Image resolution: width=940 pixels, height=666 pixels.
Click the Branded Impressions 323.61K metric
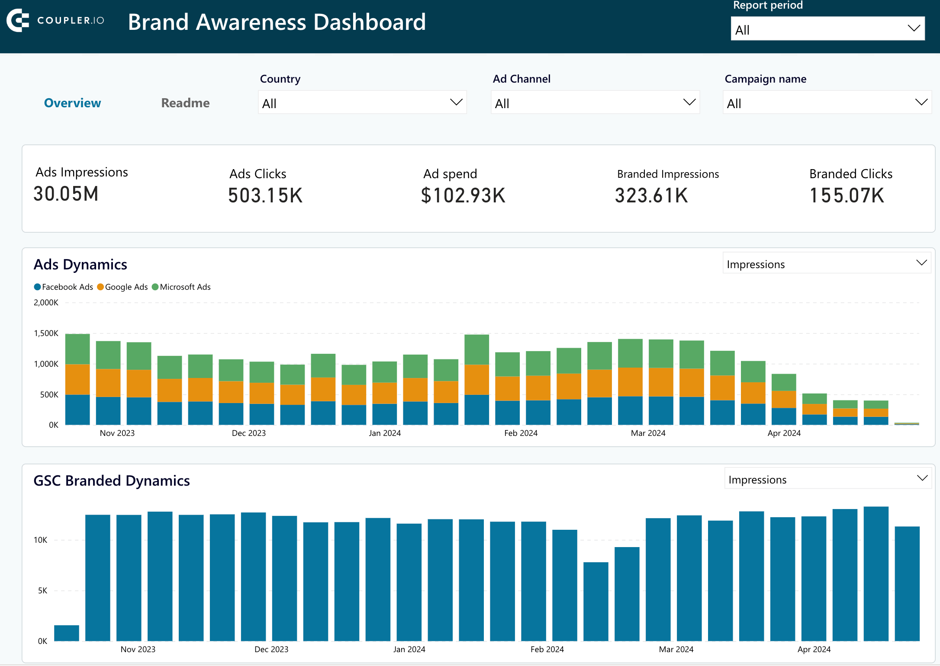651,195
